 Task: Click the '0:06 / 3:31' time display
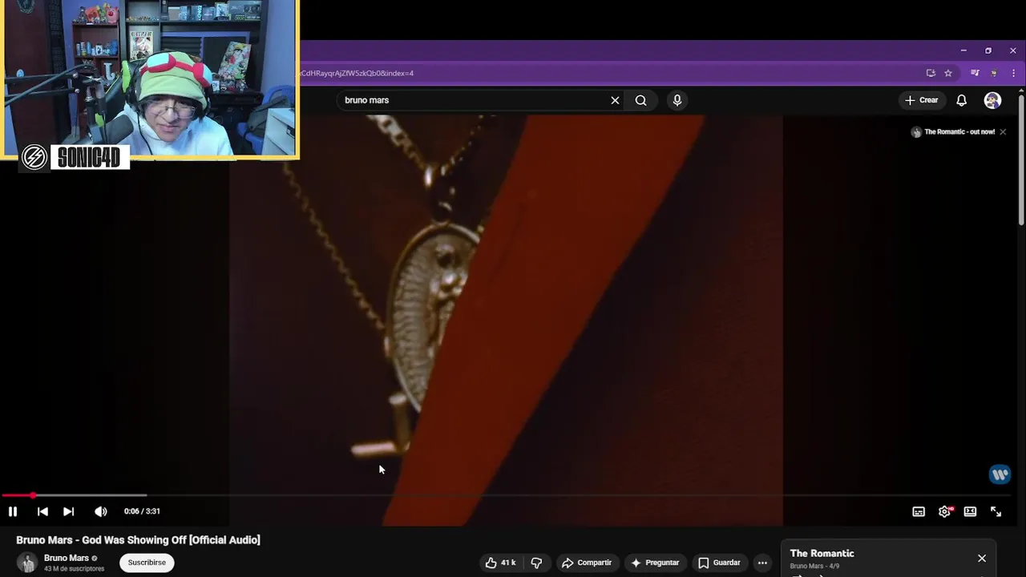(x=142, y=511)
